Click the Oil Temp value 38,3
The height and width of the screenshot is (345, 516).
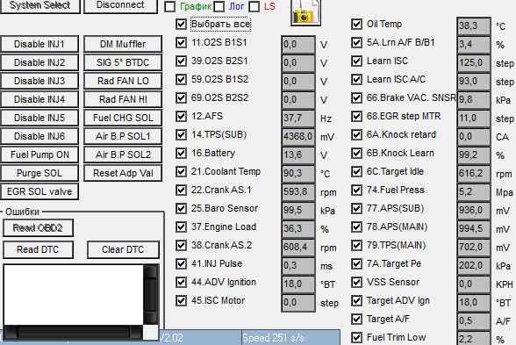(x=474, y=25)
